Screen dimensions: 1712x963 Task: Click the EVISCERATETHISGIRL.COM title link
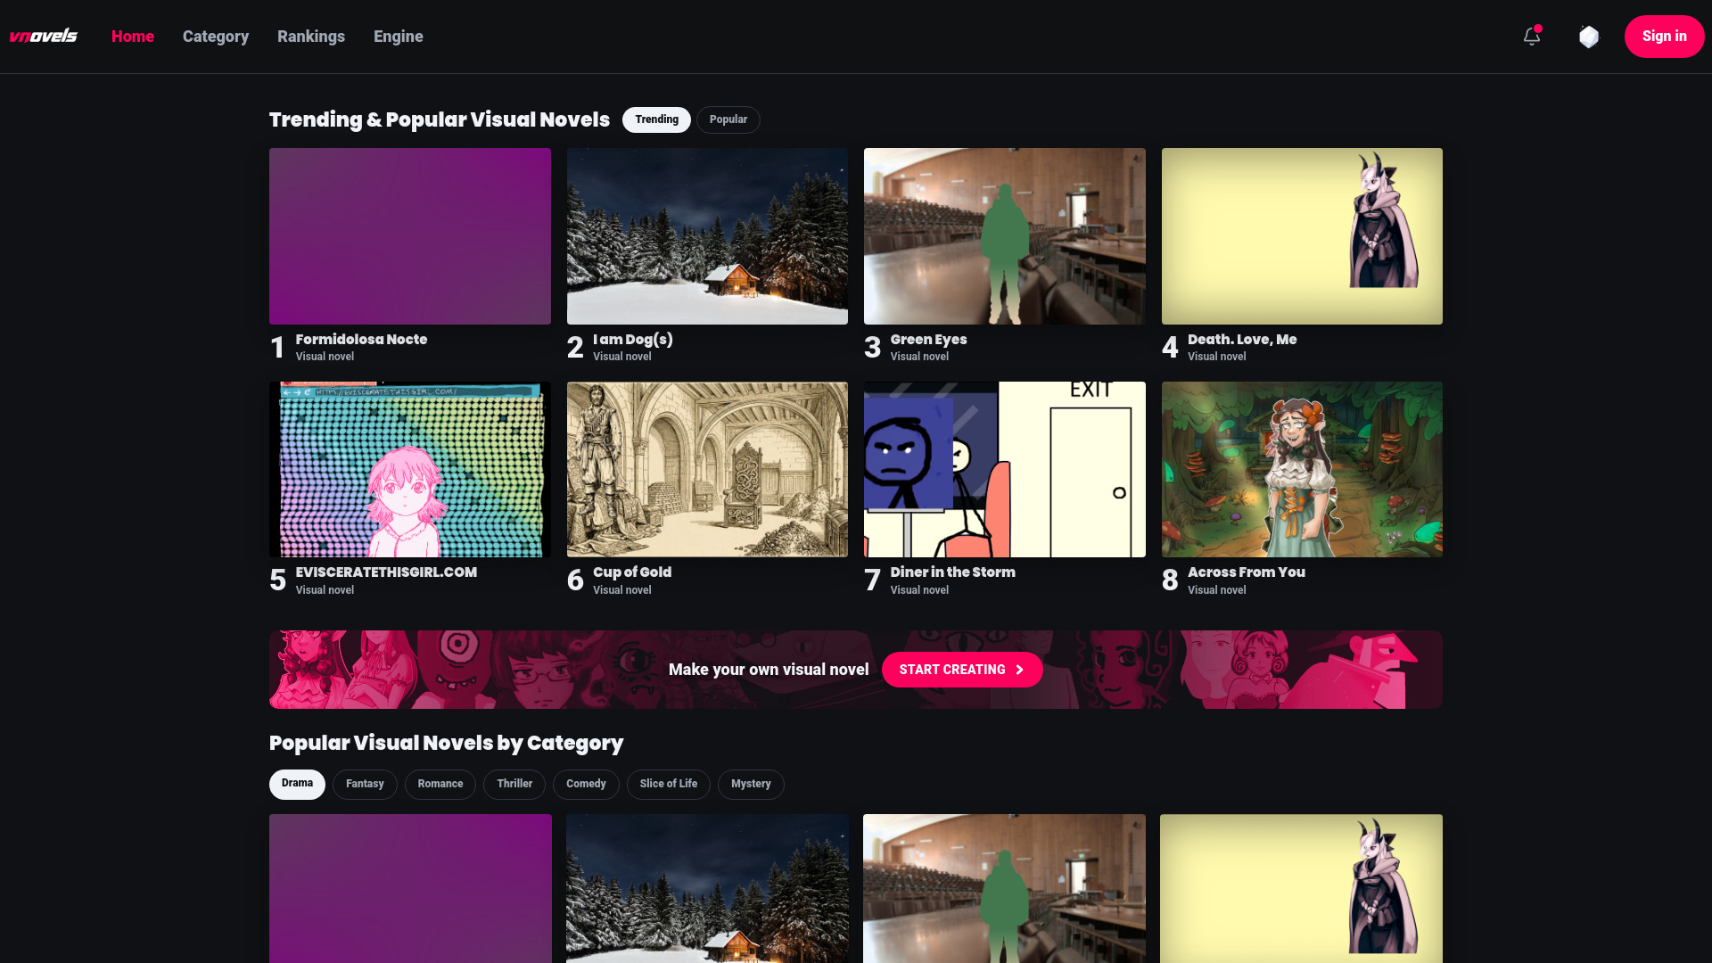pos(386,572)
